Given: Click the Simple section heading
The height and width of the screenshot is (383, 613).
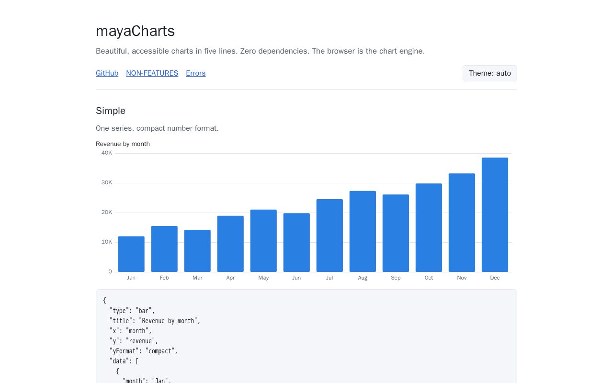Looking at the screenshot, I should pyautogui.click(x=111, y=111).
